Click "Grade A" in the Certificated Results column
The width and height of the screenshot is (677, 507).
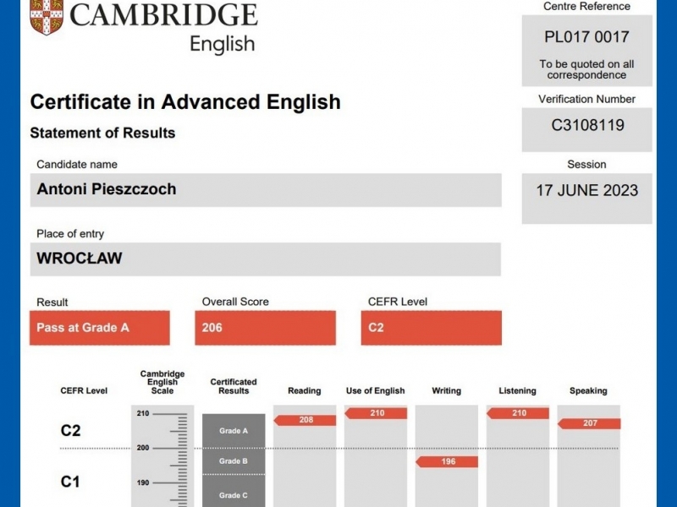click(x=234, y=431)
